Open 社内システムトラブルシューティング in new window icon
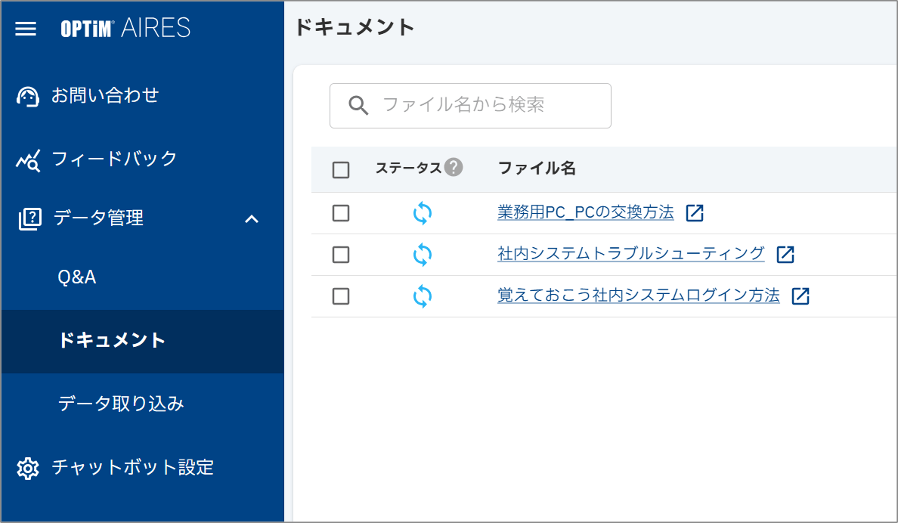The height and width of the screenshot is (523, 898). [x=784, y=255]
